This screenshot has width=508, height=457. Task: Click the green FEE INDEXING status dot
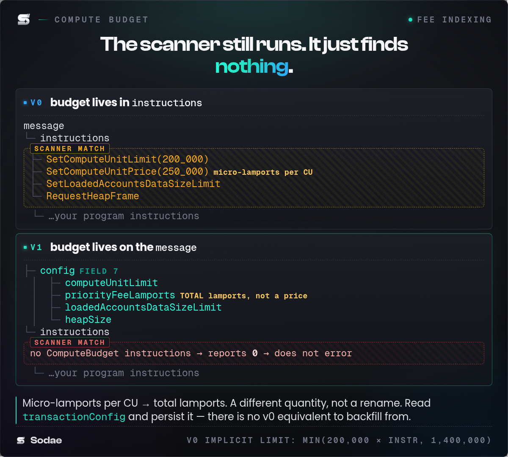[410, 19]
